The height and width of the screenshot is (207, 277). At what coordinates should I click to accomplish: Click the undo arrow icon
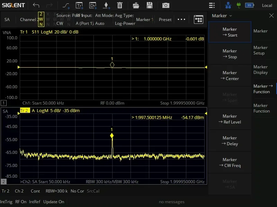point(36,5)
